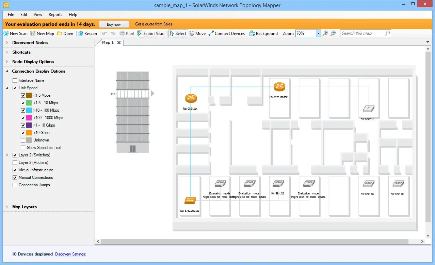Select ICMP node 10.199.1.32
The height and width of the screenshot is (265, 435).
click(x=278, y=184)
